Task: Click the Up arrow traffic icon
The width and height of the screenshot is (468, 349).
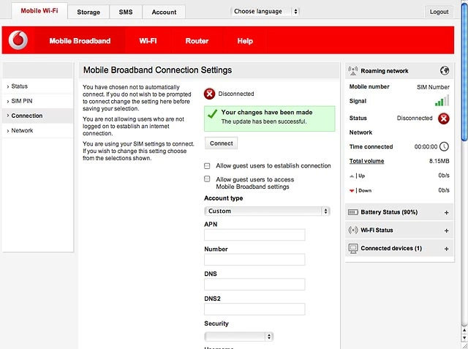Action: (352, 176)
